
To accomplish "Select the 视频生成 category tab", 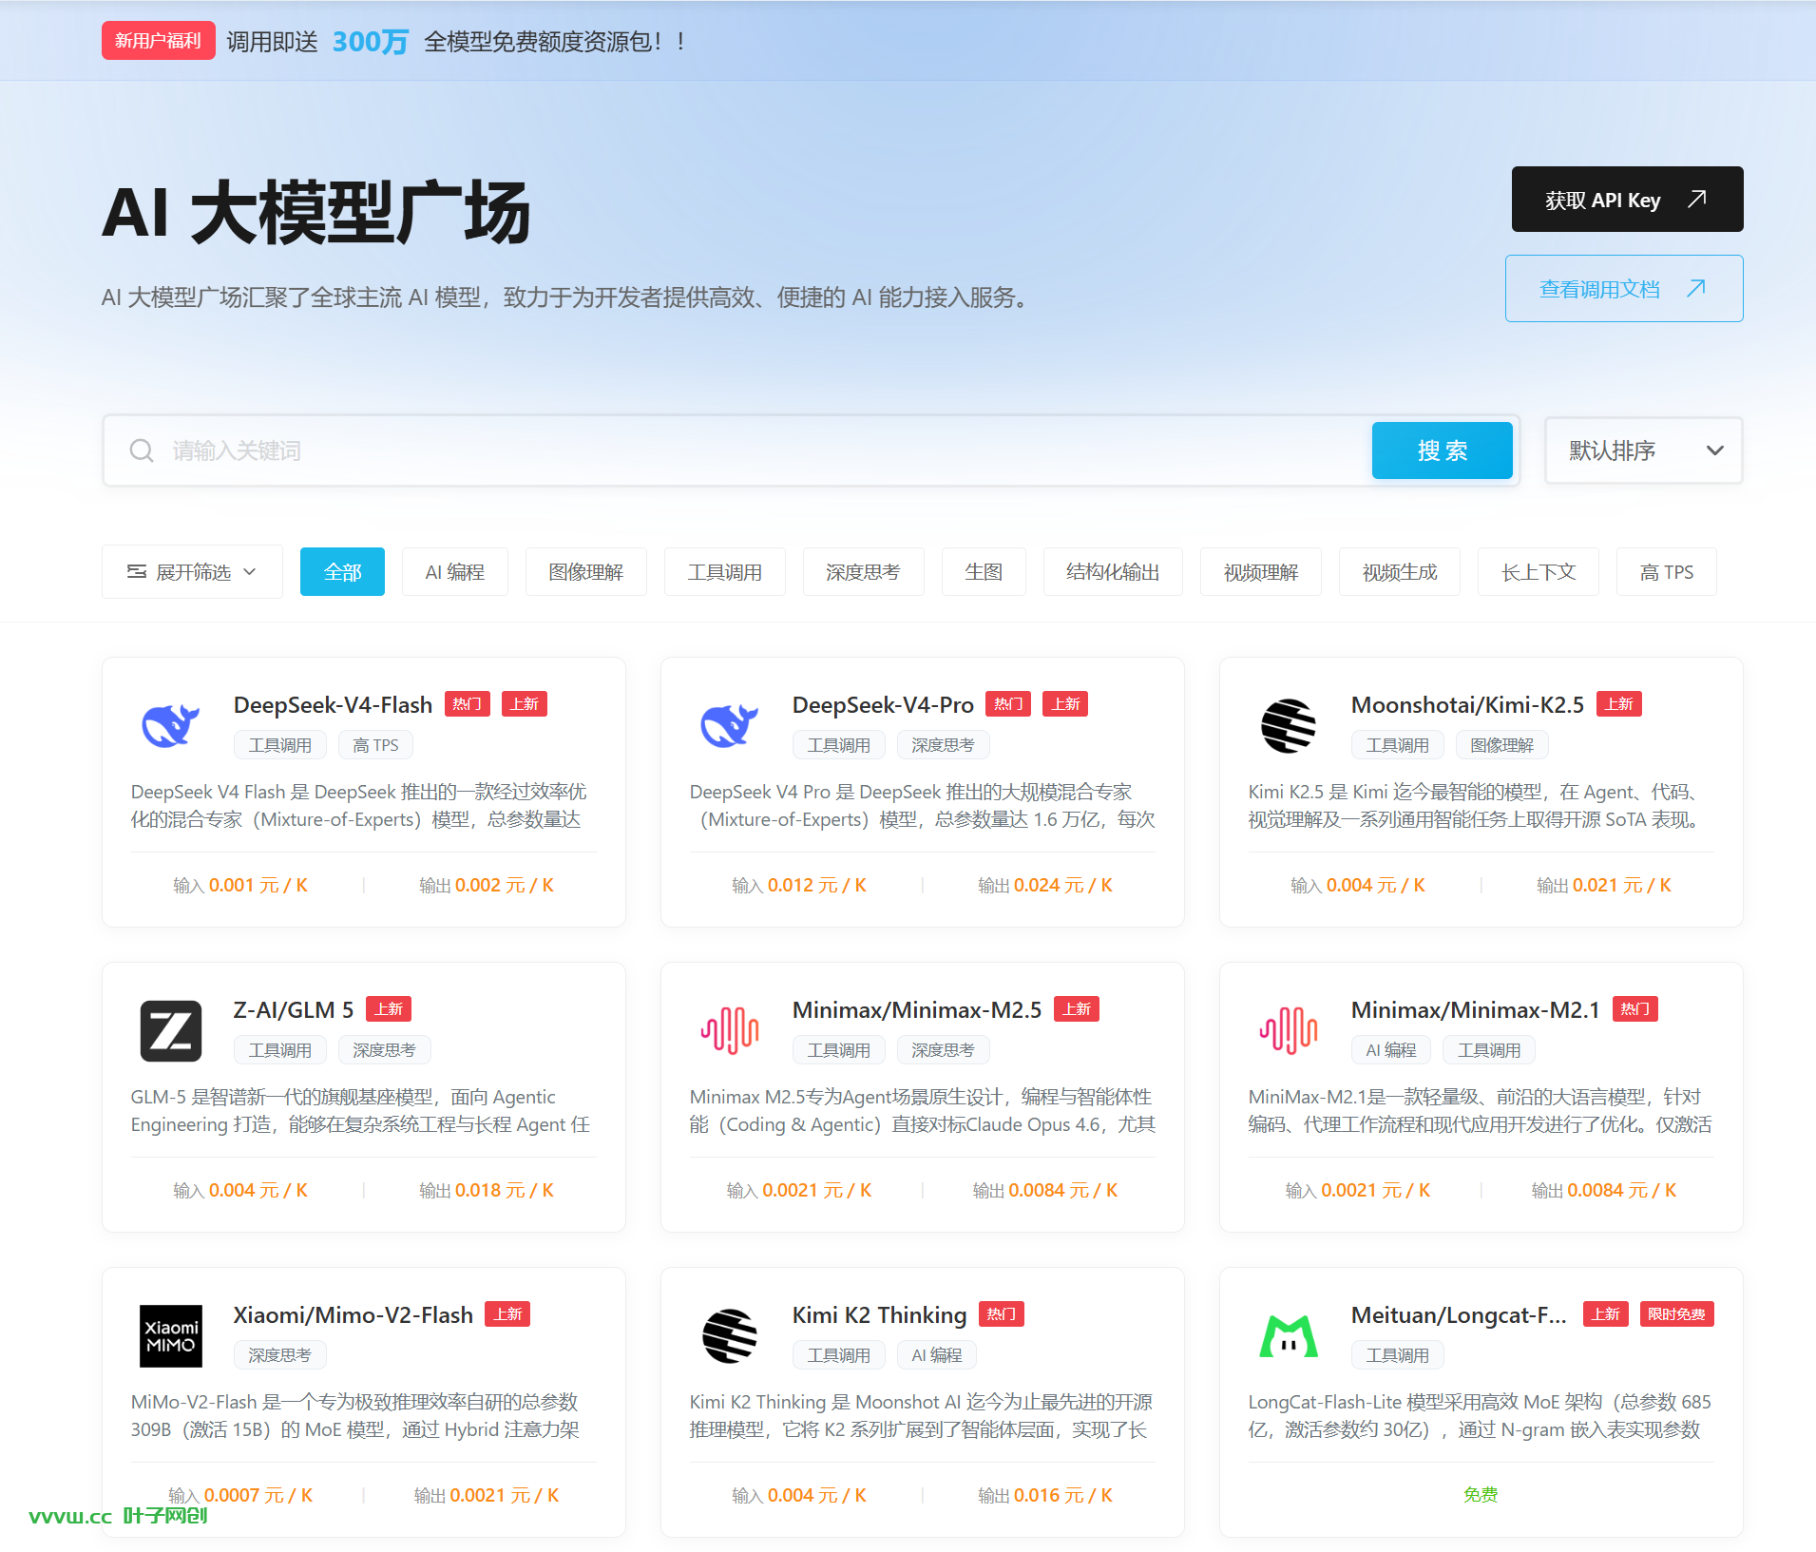I will coord(1400,572).
